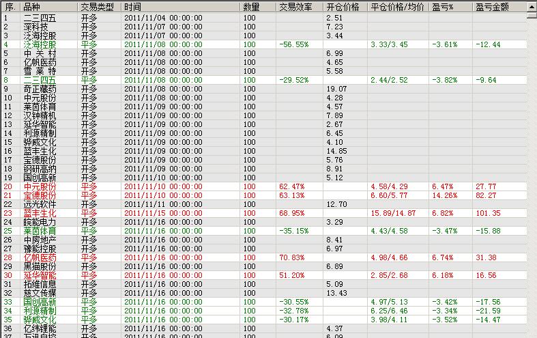Viewport: 537px width, 338px height.
Task: Select row 6 stock 亿帆医药
Action: (40, 62)
